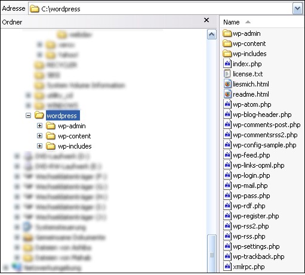Viewport: 305px width, 275px height.
Task: Expand the wp-includes tree node
Action: 39,146
